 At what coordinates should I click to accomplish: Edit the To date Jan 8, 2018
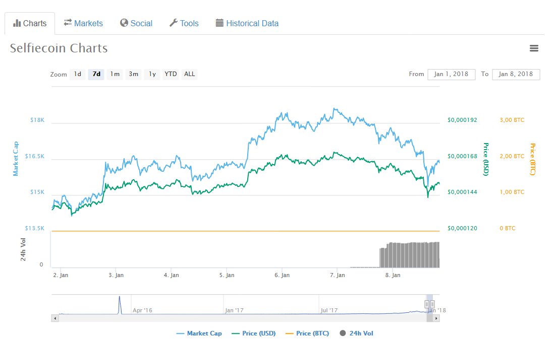pos(516,74)
